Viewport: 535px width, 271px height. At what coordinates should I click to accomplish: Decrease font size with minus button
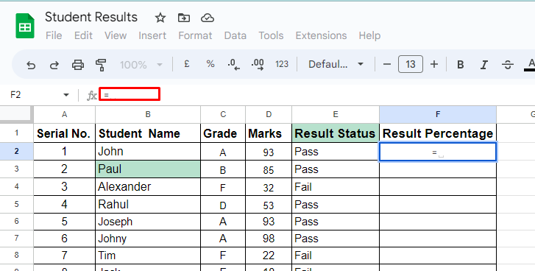pyautogui.click(x=386, y=64)
